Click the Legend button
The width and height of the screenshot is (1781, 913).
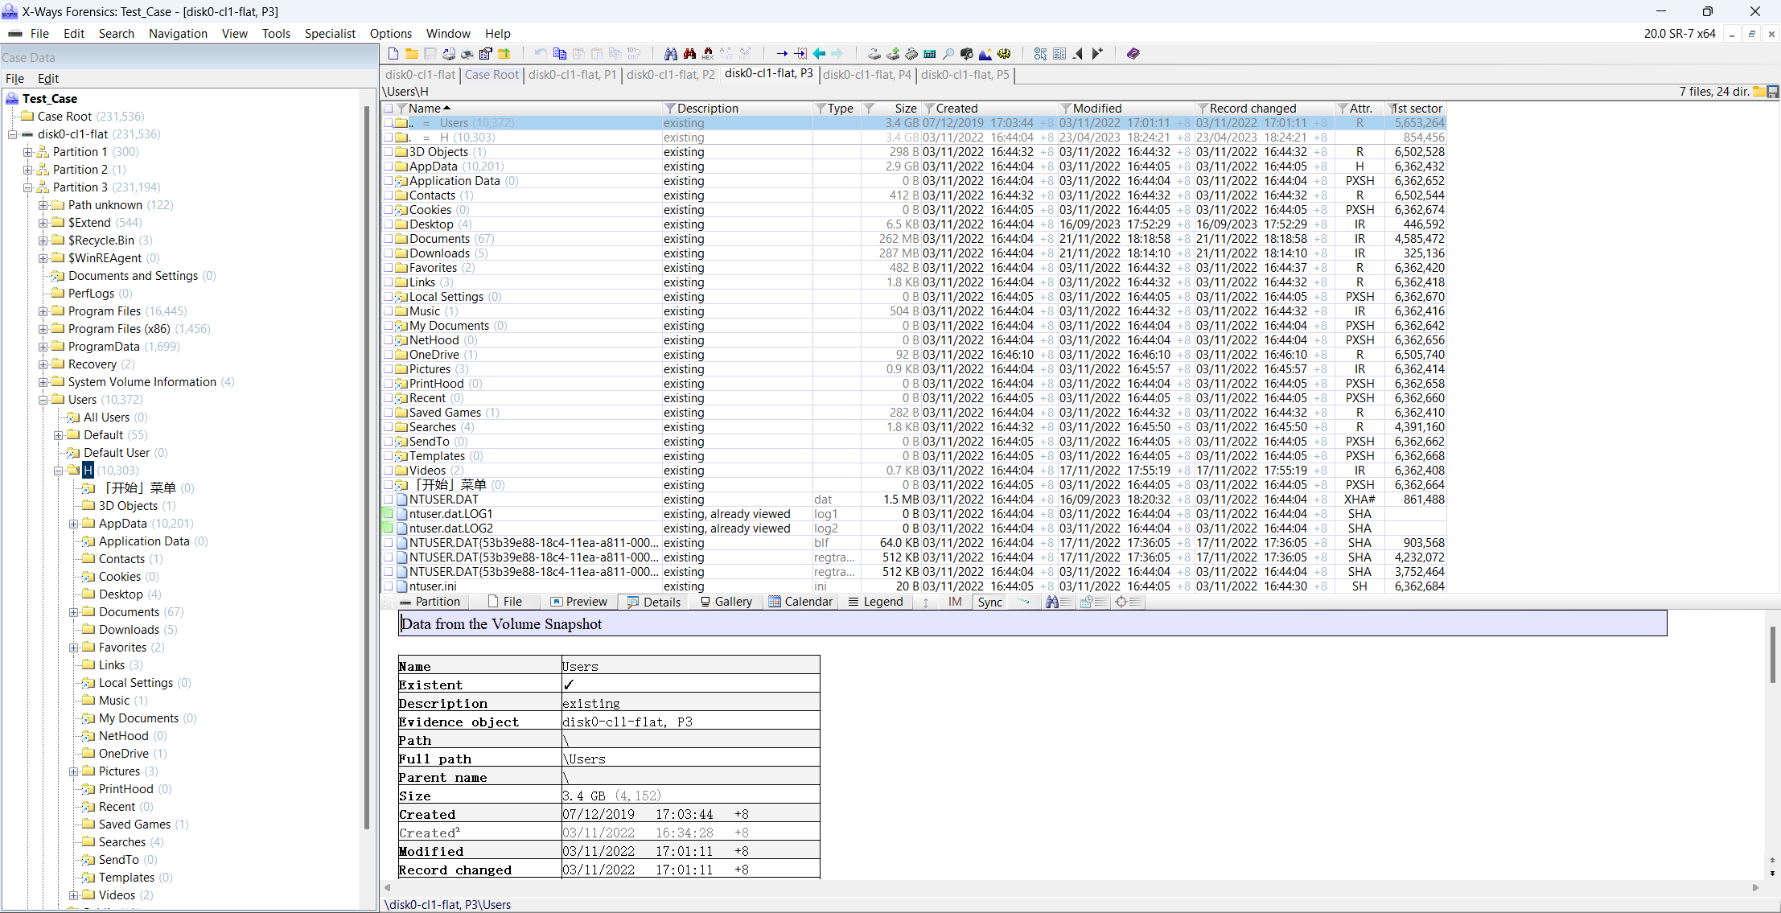[x=875, y=602]
